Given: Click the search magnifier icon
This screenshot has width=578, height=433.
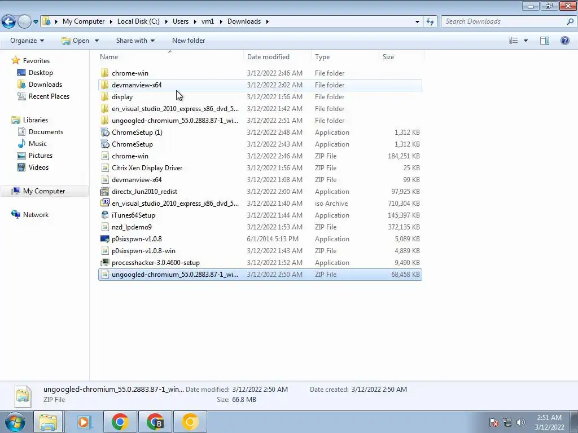Looking at the screenshot, I should [570, 21].
